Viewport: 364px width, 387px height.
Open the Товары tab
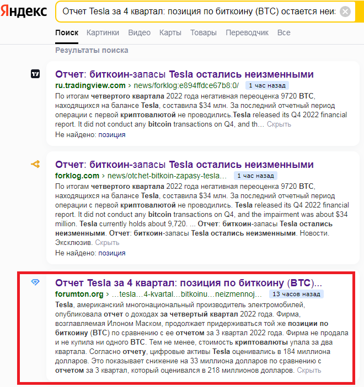[x=204, y=32]
